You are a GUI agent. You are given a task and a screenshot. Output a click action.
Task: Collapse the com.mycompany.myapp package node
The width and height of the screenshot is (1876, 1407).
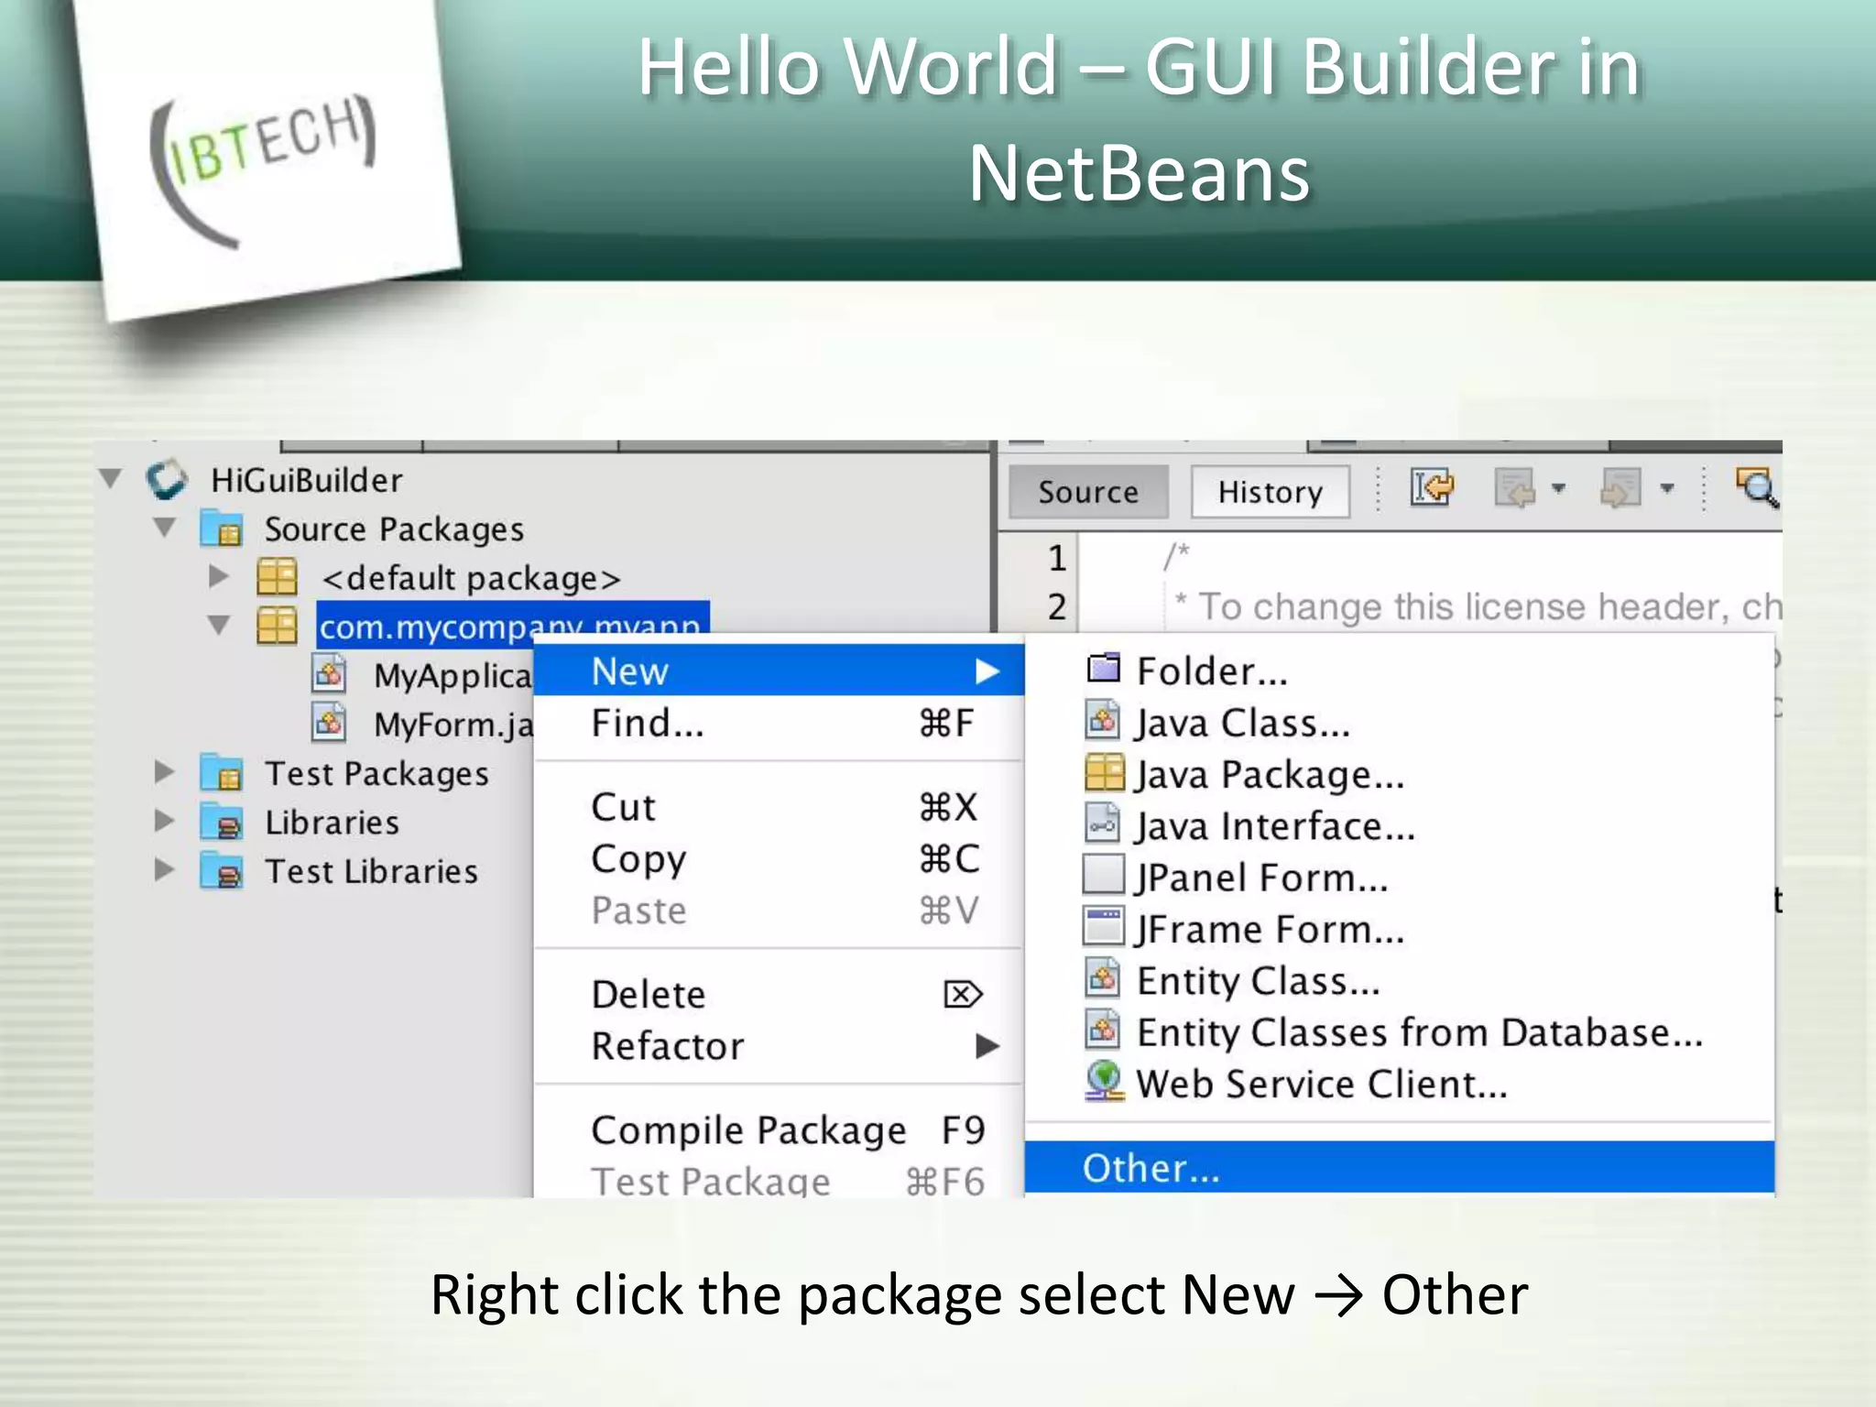[219, 625]
